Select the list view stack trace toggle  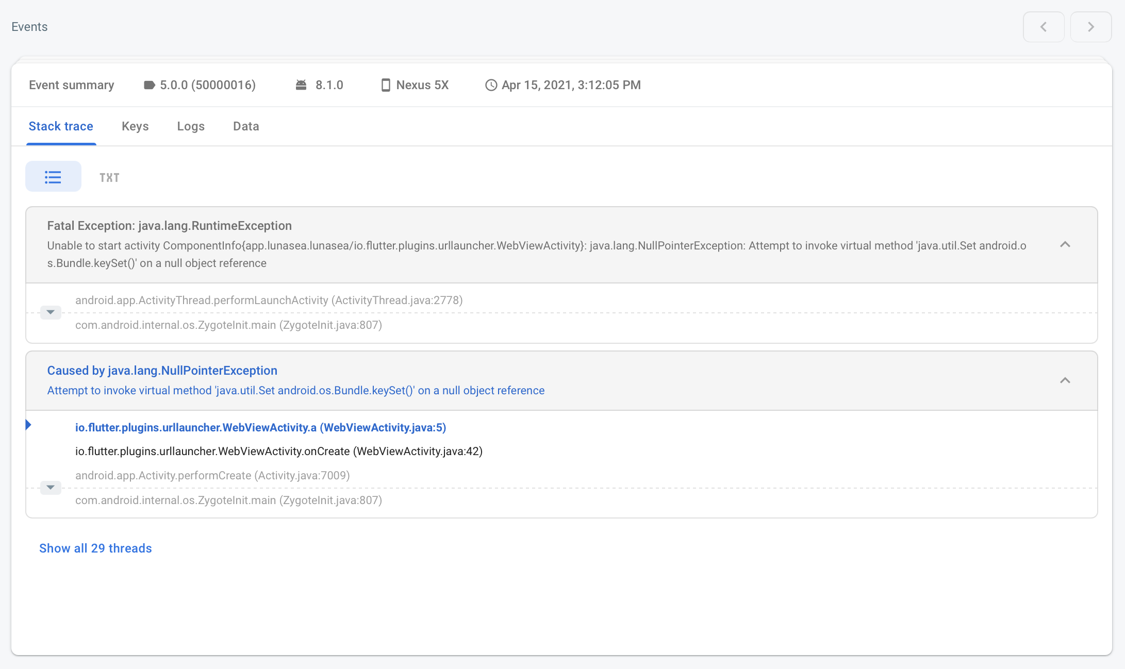[53, 177]
